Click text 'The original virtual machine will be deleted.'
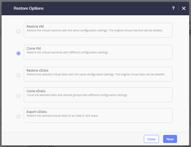Screen dimensions: 191x147 [x=136, y=30]
